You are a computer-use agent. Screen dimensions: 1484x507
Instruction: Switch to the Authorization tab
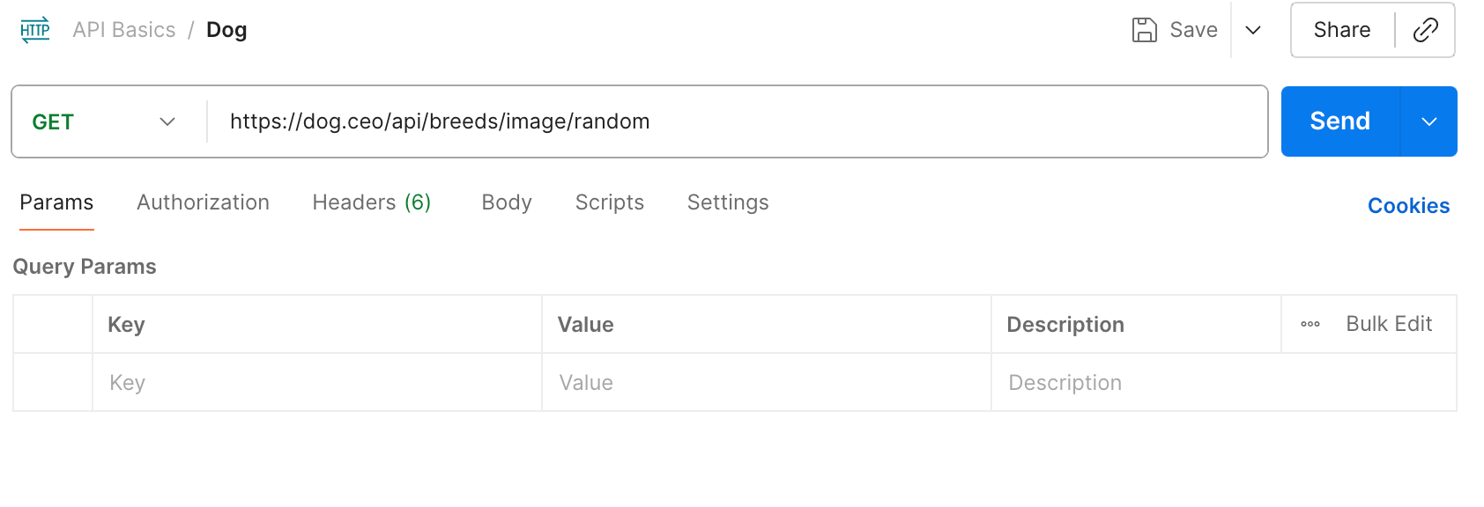[x=203, y=202]
